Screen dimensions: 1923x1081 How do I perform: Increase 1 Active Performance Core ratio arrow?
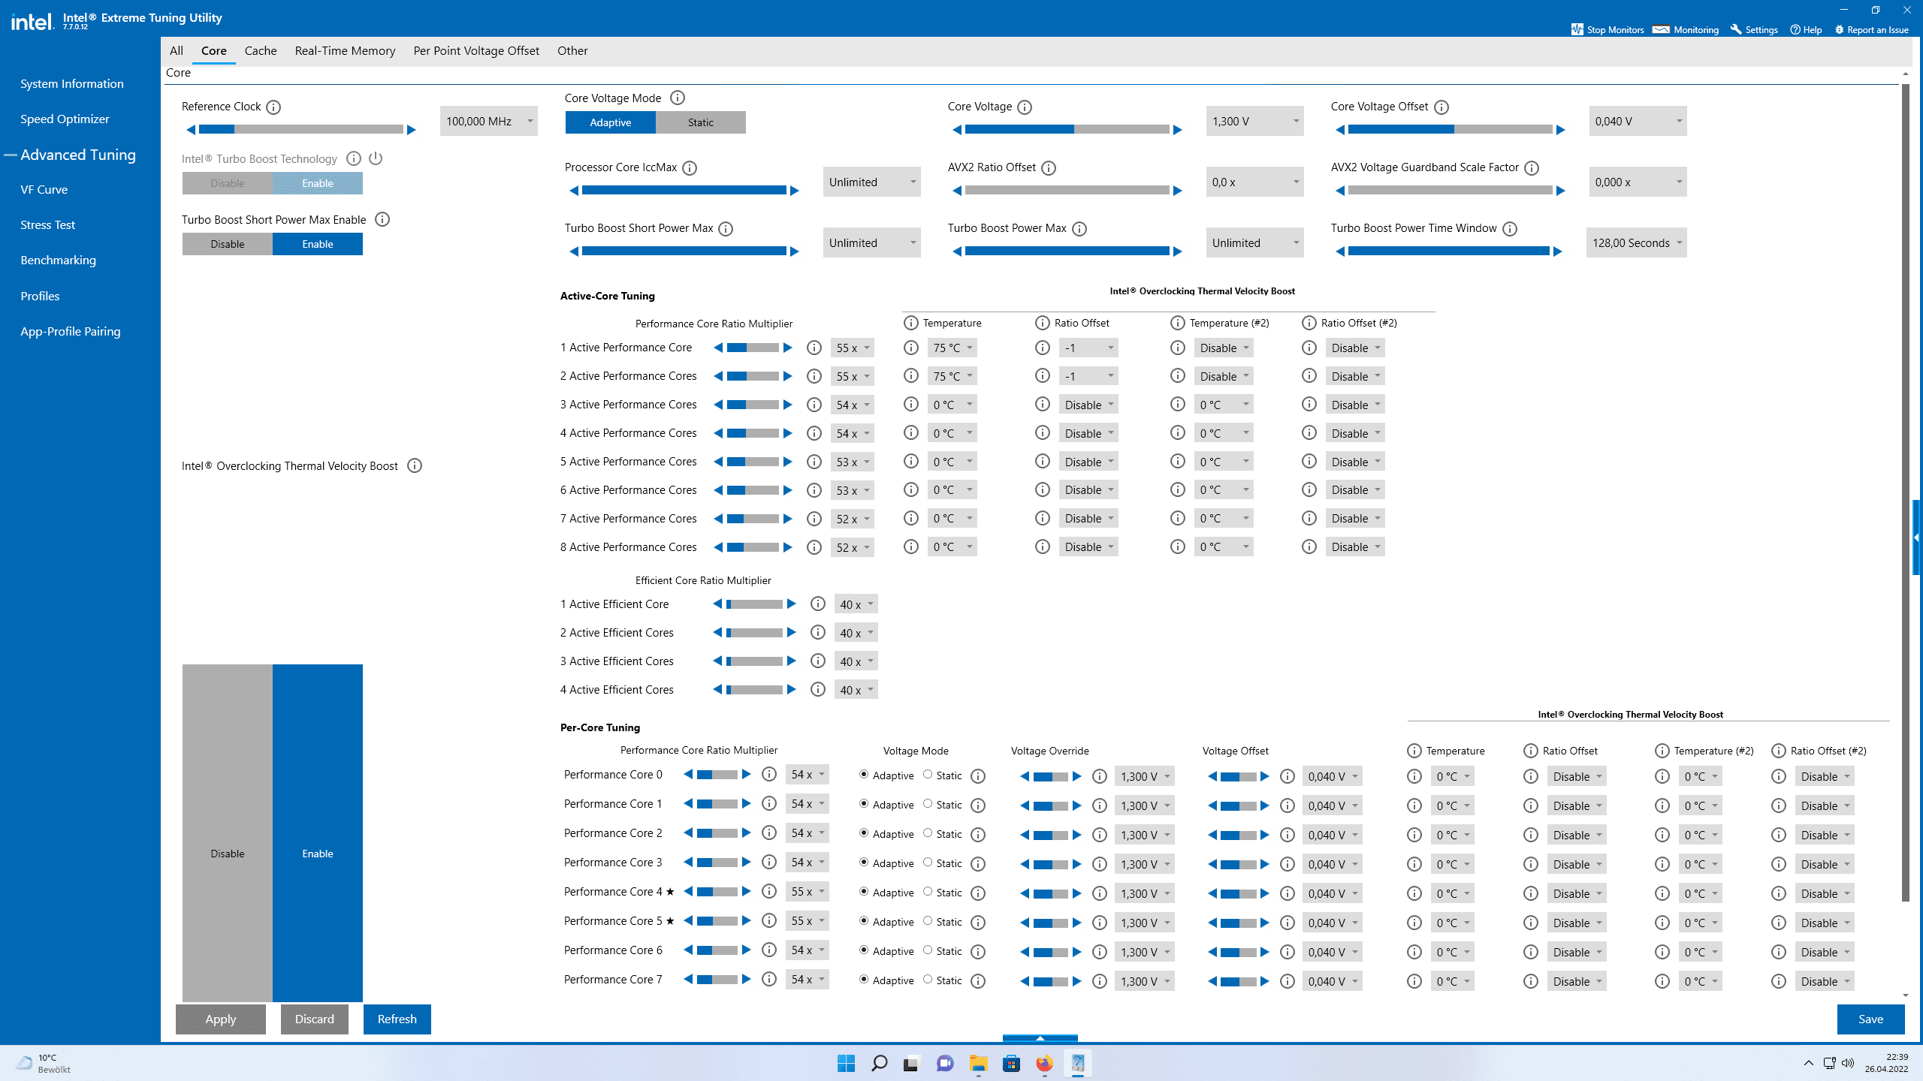[788, 348]
